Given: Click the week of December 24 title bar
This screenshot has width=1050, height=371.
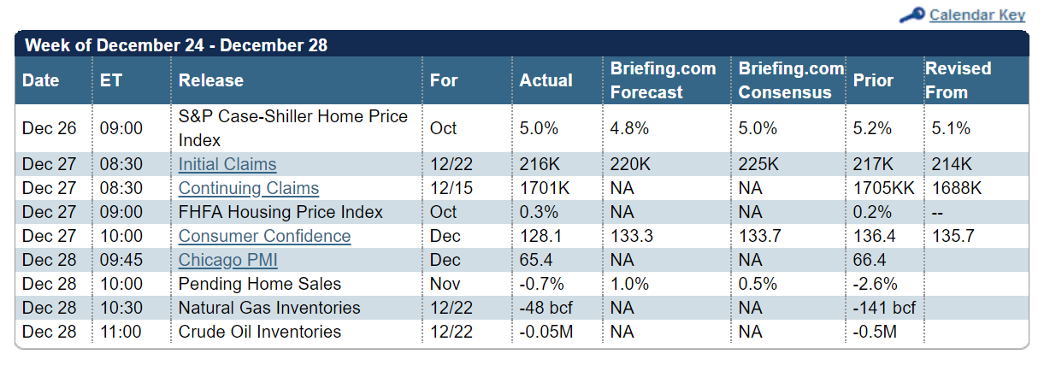Looking at the screenshot, I should [x=176, y=45].
